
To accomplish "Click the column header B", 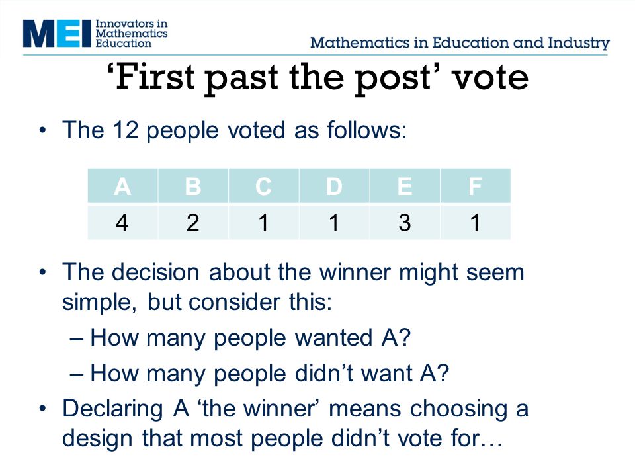I will coord(193,186).
